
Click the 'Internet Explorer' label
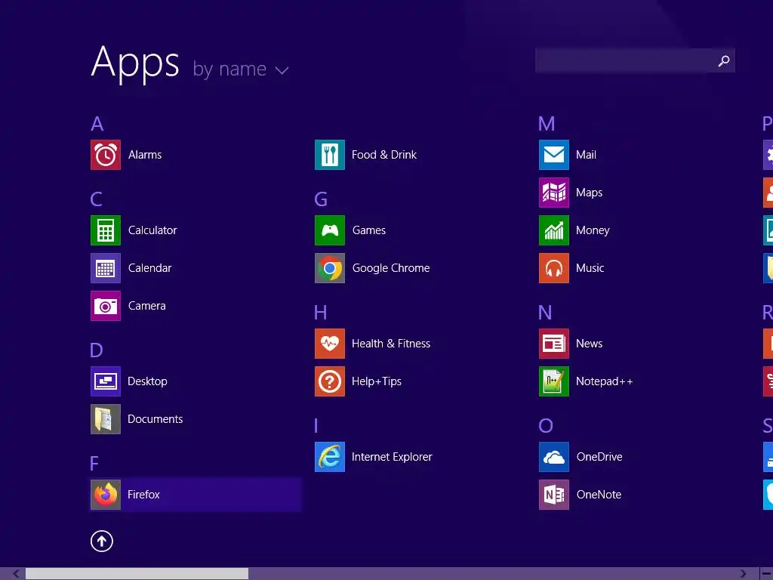pyautogui.click(x=392, y=457)
